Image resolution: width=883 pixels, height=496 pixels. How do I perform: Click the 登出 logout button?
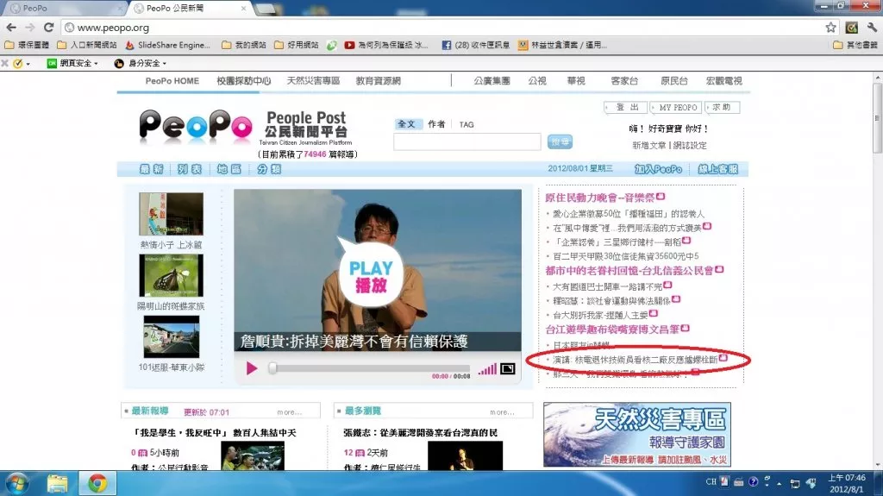[x=627, y=107]
